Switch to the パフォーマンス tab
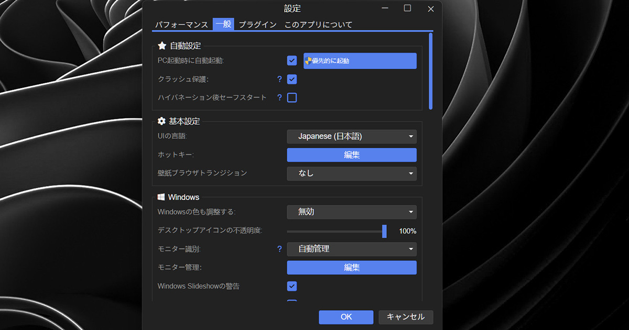 181,25
